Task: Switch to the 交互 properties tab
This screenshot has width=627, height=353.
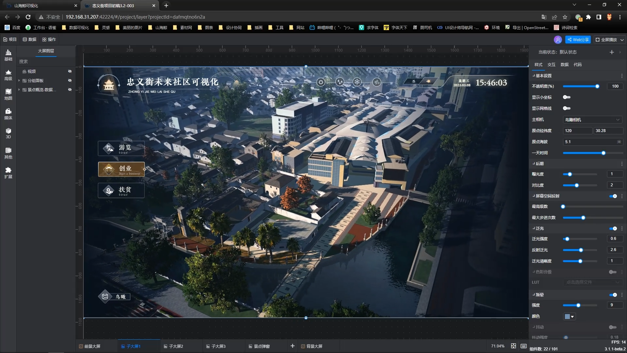Action: (551, 64)
